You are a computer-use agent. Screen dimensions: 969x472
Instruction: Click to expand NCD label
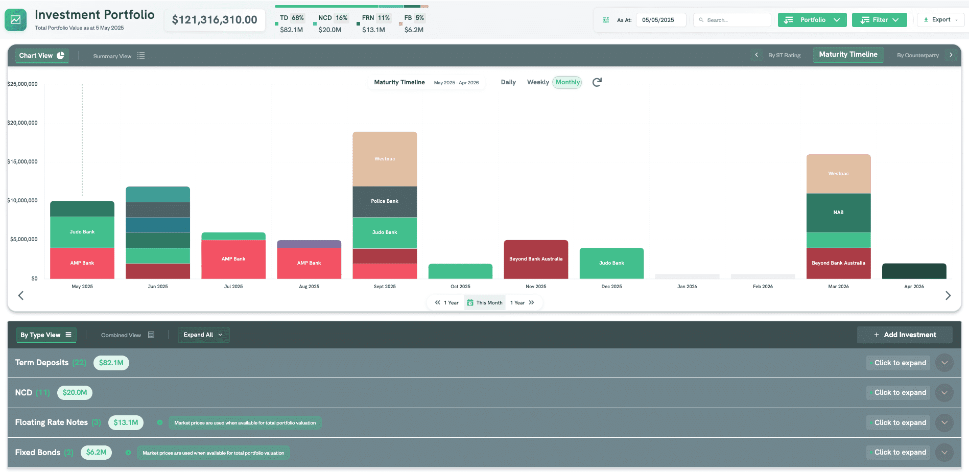tap(898, 393)
